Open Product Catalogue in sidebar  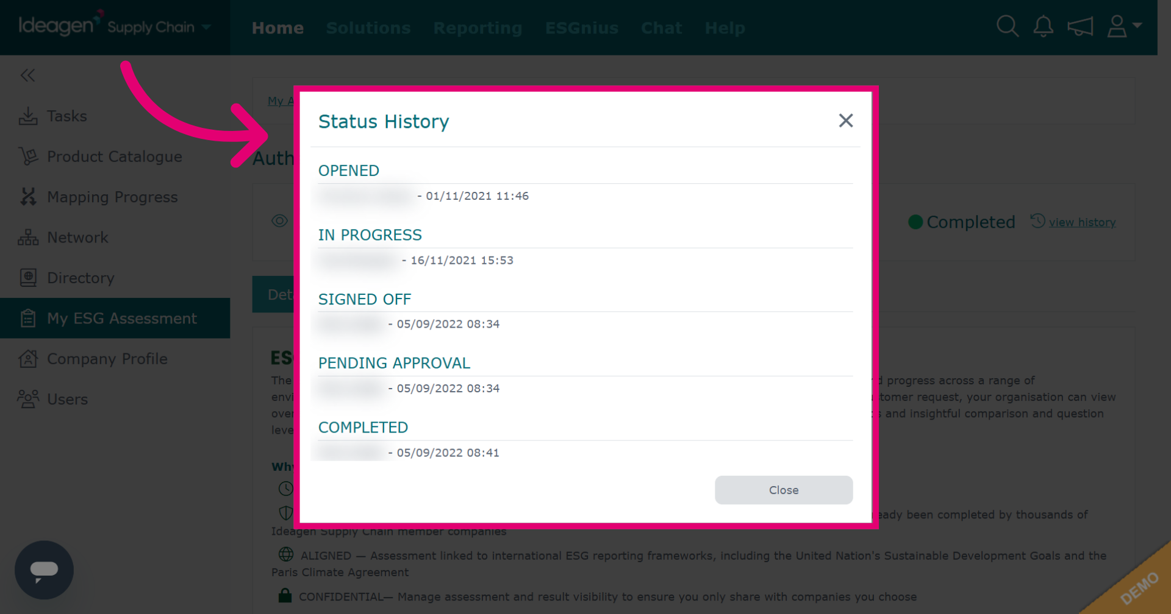coord(115,157)
